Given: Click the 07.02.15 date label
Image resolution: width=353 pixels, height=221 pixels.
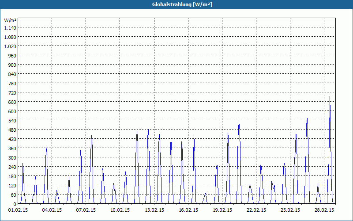Looking at the screenshot, I should [86, 210].
